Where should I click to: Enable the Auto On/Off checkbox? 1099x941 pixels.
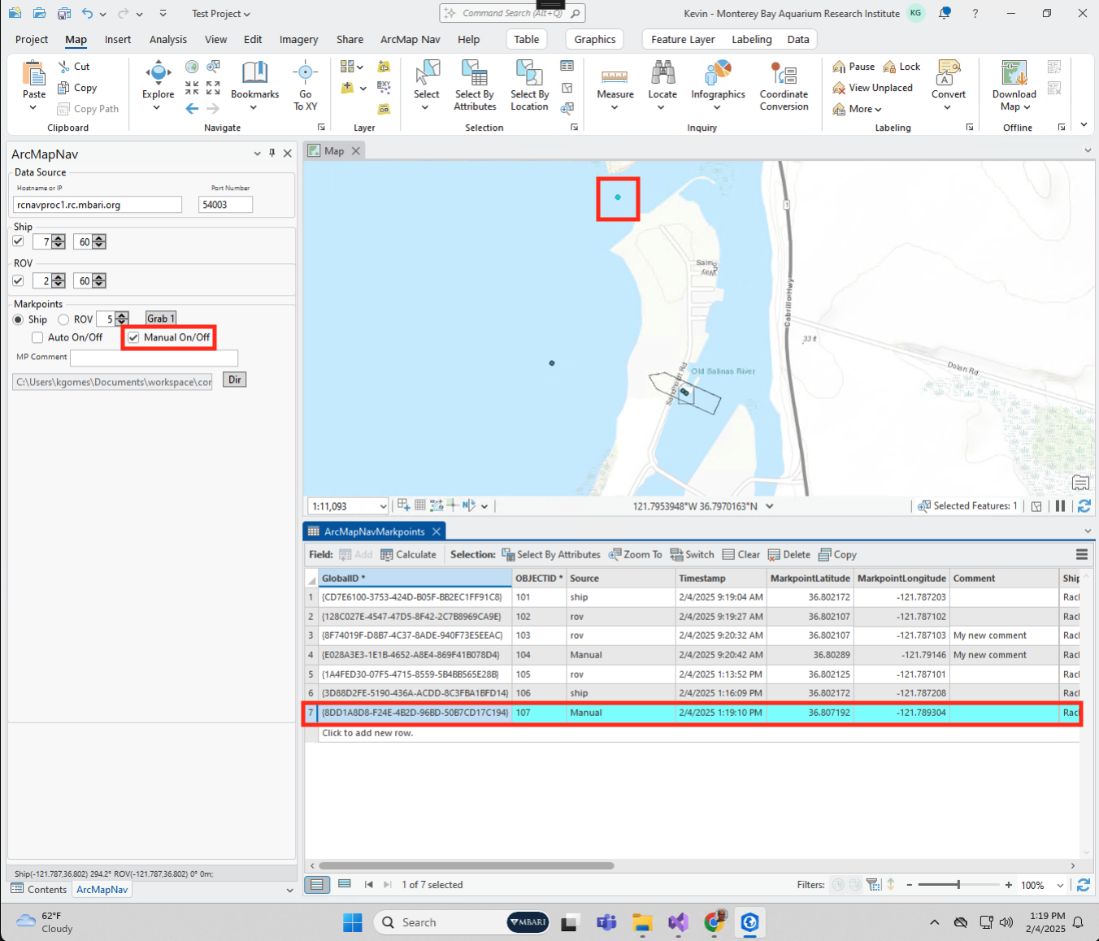[37, 338]
